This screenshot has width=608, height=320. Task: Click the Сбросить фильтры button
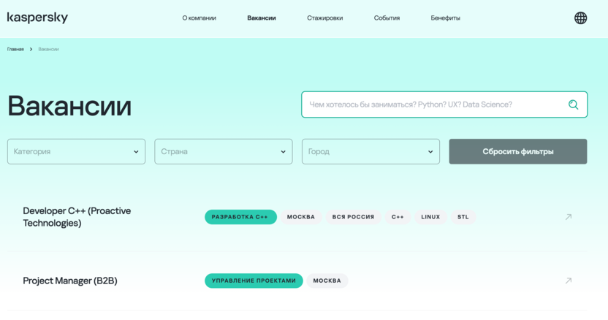pos(518,152)
